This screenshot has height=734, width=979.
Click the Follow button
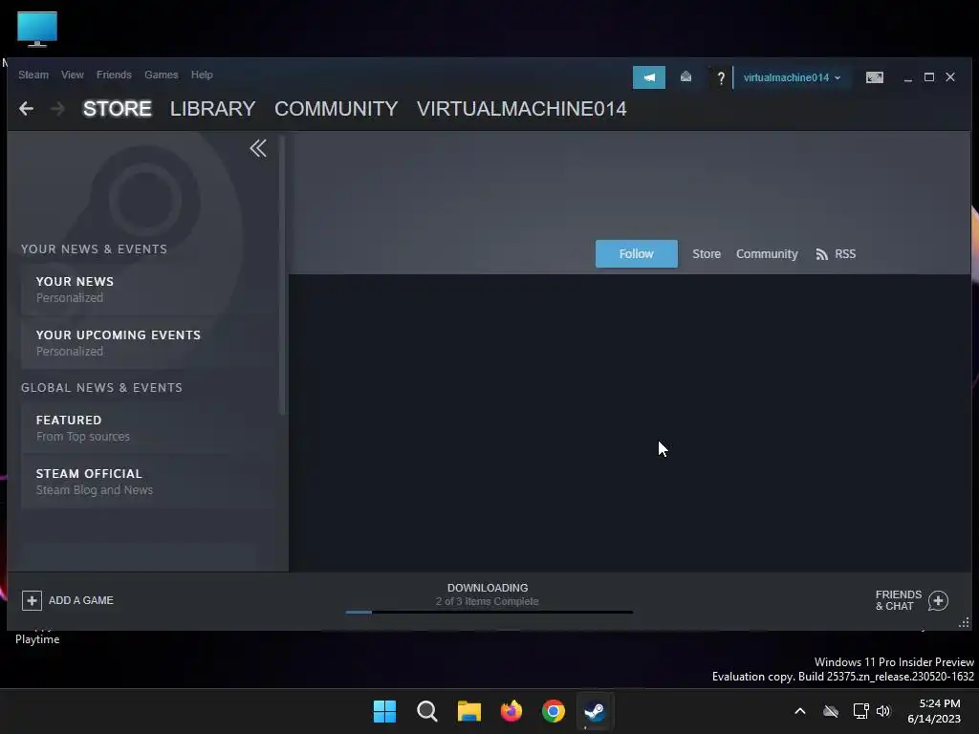(x=636, y=254)
